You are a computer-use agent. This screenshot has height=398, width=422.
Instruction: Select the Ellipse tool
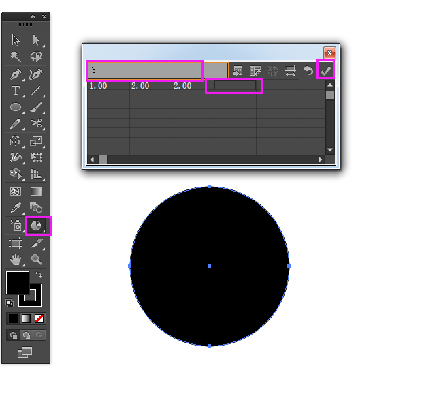click(16, 107)
